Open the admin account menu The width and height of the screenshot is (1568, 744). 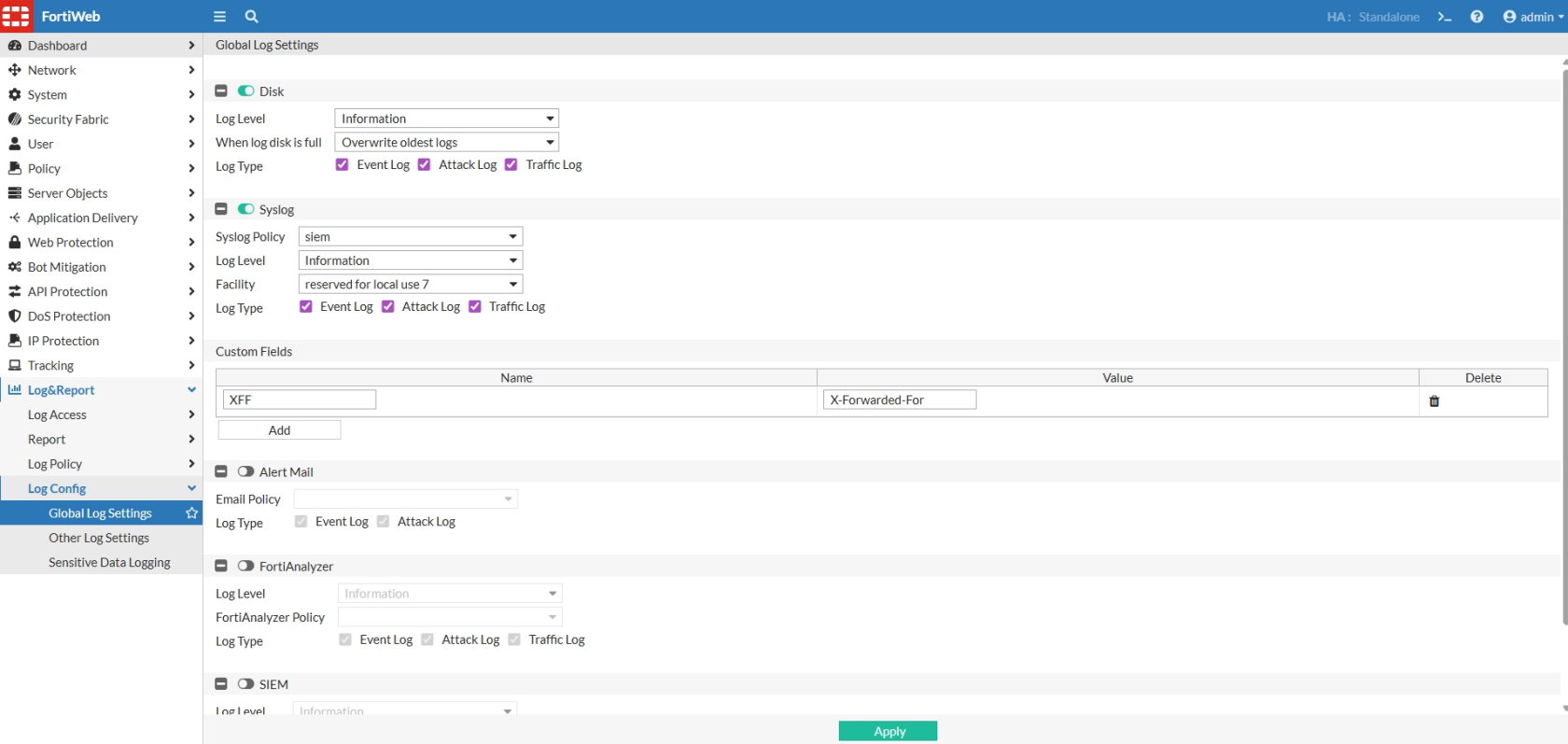(1533, 17)
